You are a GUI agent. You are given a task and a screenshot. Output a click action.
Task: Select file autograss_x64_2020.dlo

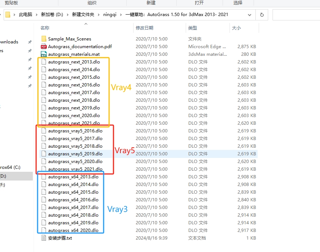(73, 230)
